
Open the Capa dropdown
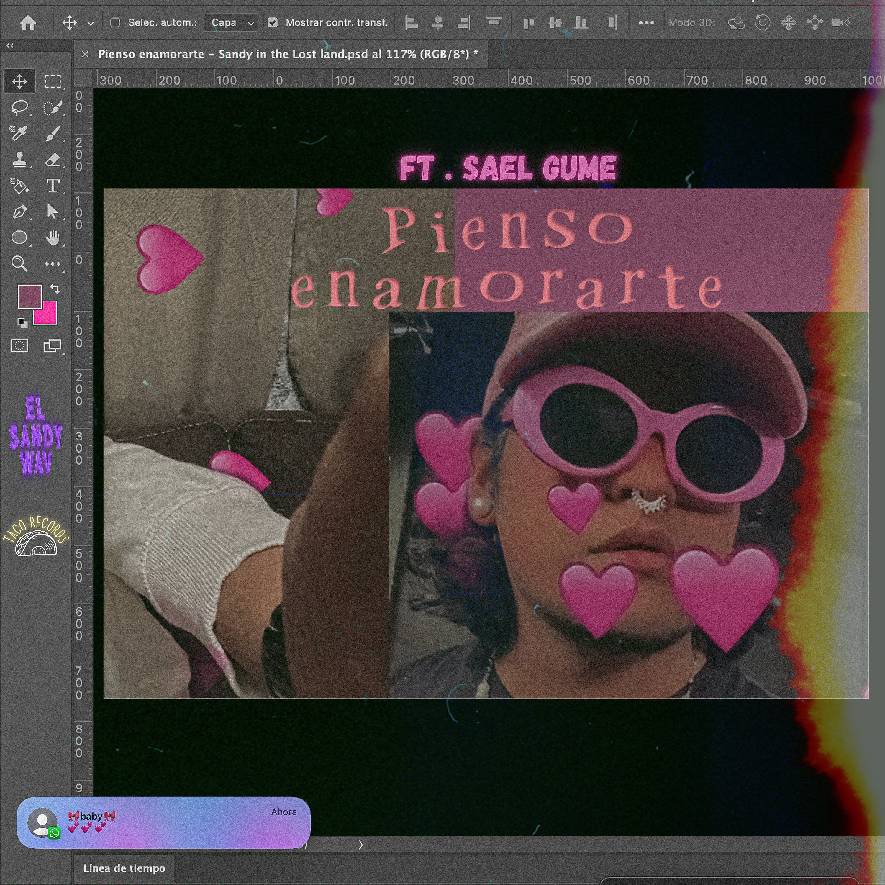[x=231, y=22]
